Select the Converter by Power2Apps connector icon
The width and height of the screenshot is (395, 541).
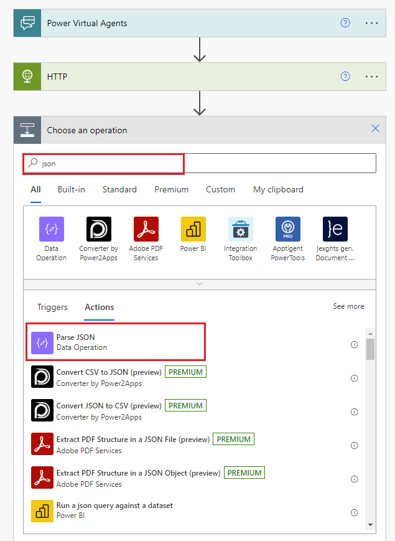[x=98, y=229]
